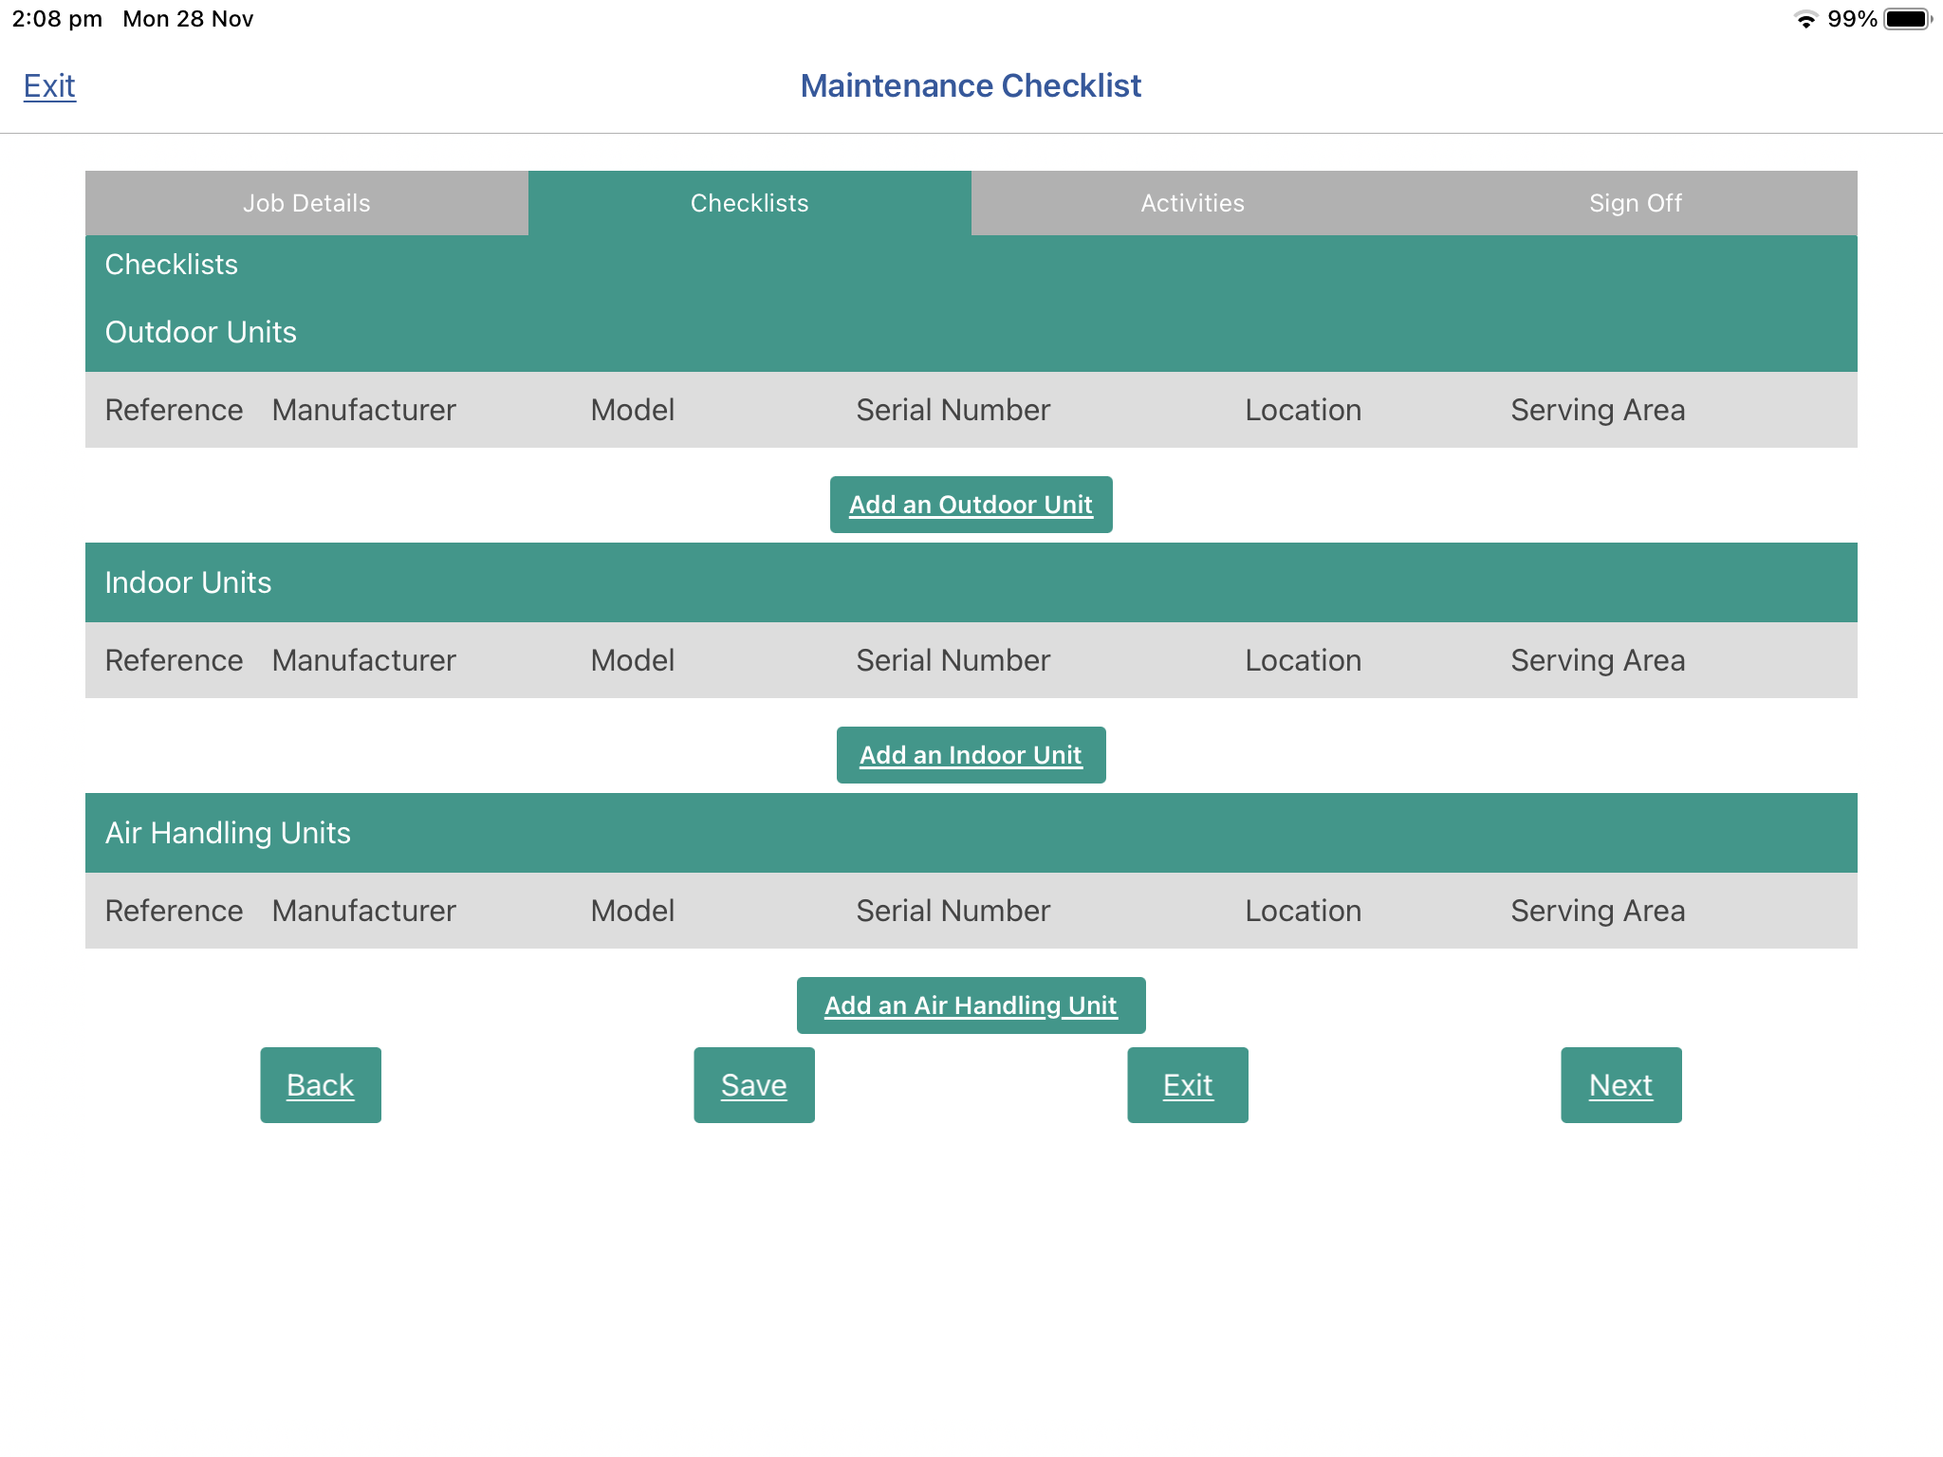Tap the Back button
This screenshot has height=1457, width=1943.
[321, 1085]
